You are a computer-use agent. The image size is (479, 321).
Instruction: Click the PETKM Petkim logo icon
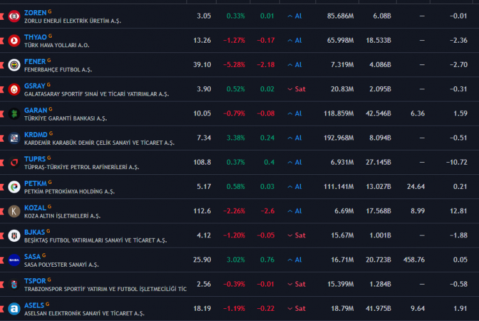point(14,187)
